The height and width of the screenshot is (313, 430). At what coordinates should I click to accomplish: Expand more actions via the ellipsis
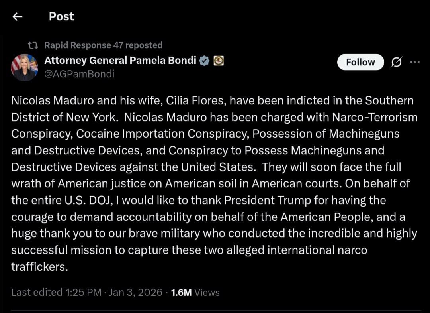[415, 62]
